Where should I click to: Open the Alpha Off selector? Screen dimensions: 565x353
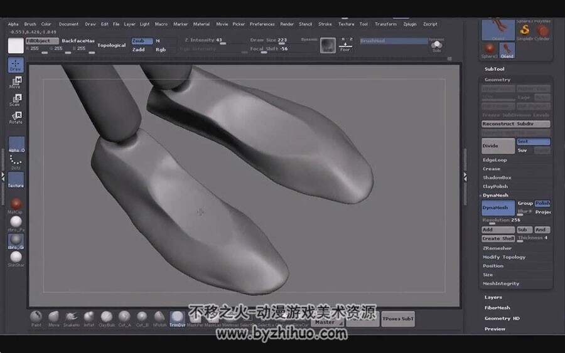click(16, 144)
